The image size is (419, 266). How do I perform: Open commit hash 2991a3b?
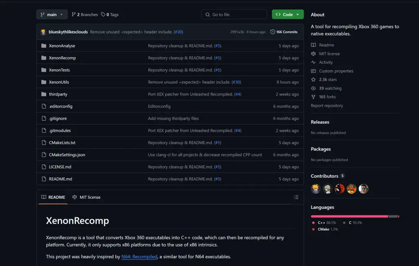pyautogui.click(x=237, y=32)
